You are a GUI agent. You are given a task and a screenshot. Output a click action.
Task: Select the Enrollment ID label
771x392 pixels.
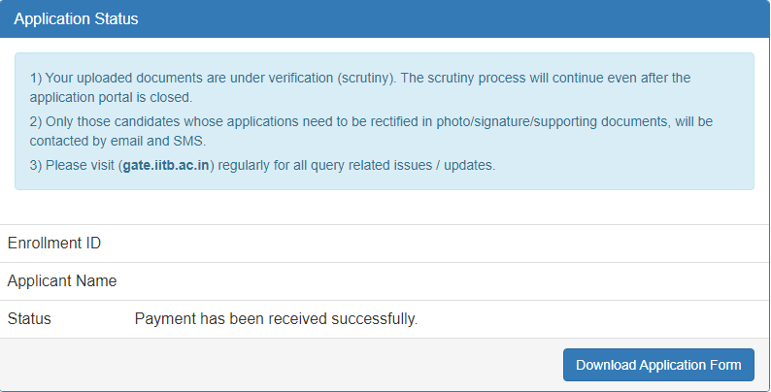pos(54,244)
